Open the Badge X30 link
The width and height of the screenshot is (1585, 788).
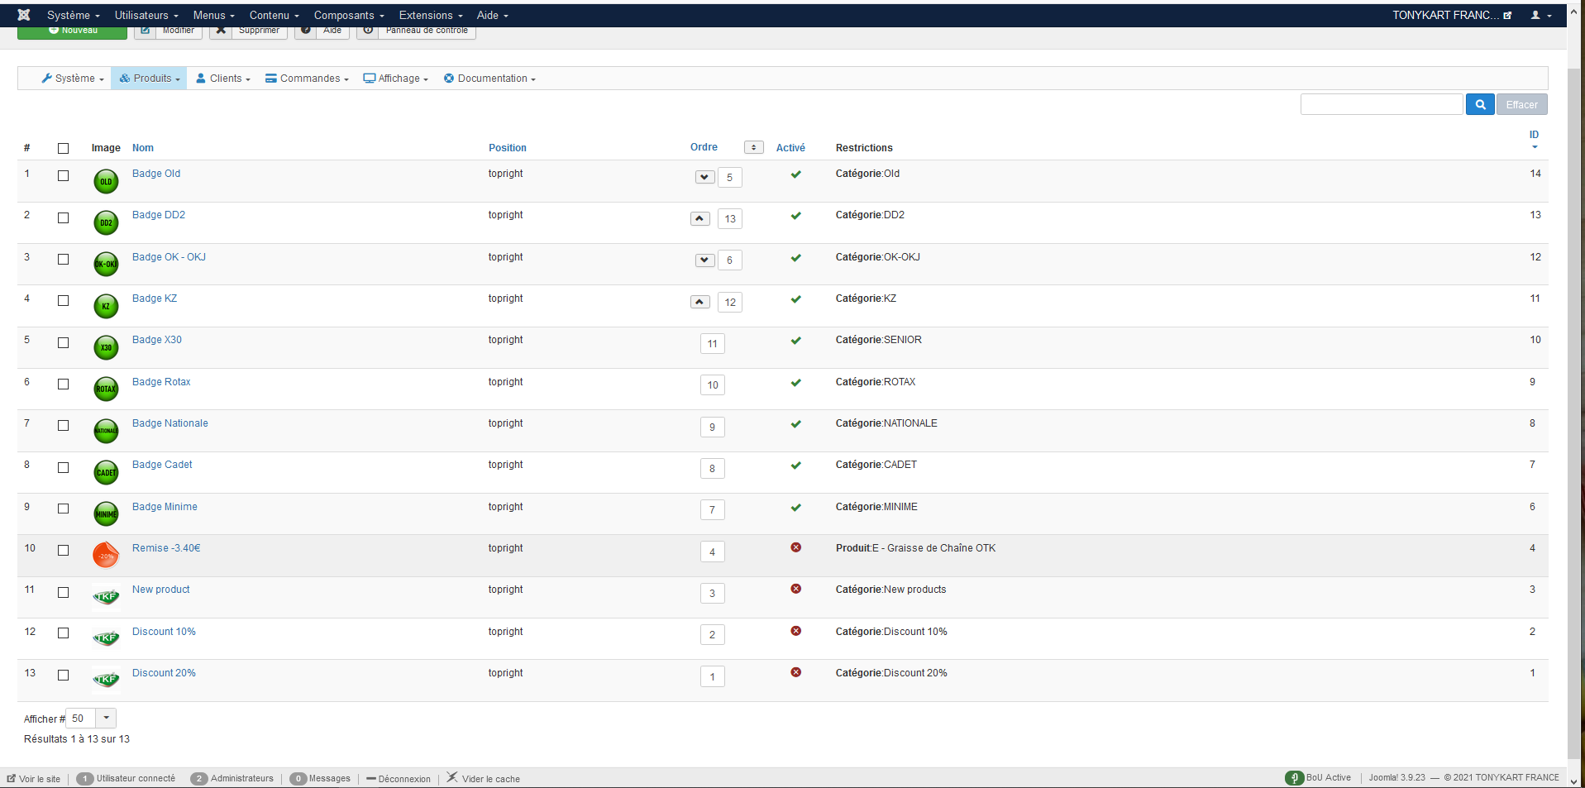pos(157,340)
